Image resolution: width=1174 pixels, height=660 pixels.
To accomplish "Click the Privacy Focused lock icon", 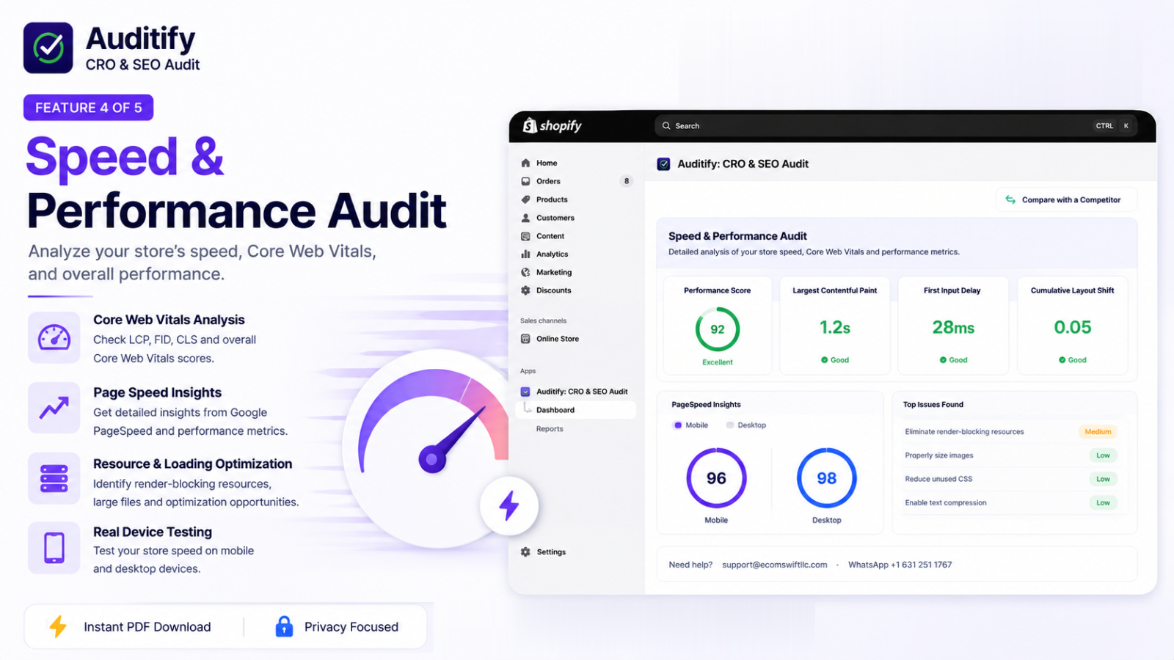I will coord(284,626).
